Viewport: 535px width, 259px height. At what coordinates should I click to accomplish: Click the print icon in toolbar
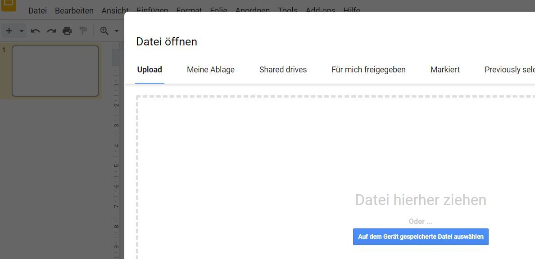[67, 31]
